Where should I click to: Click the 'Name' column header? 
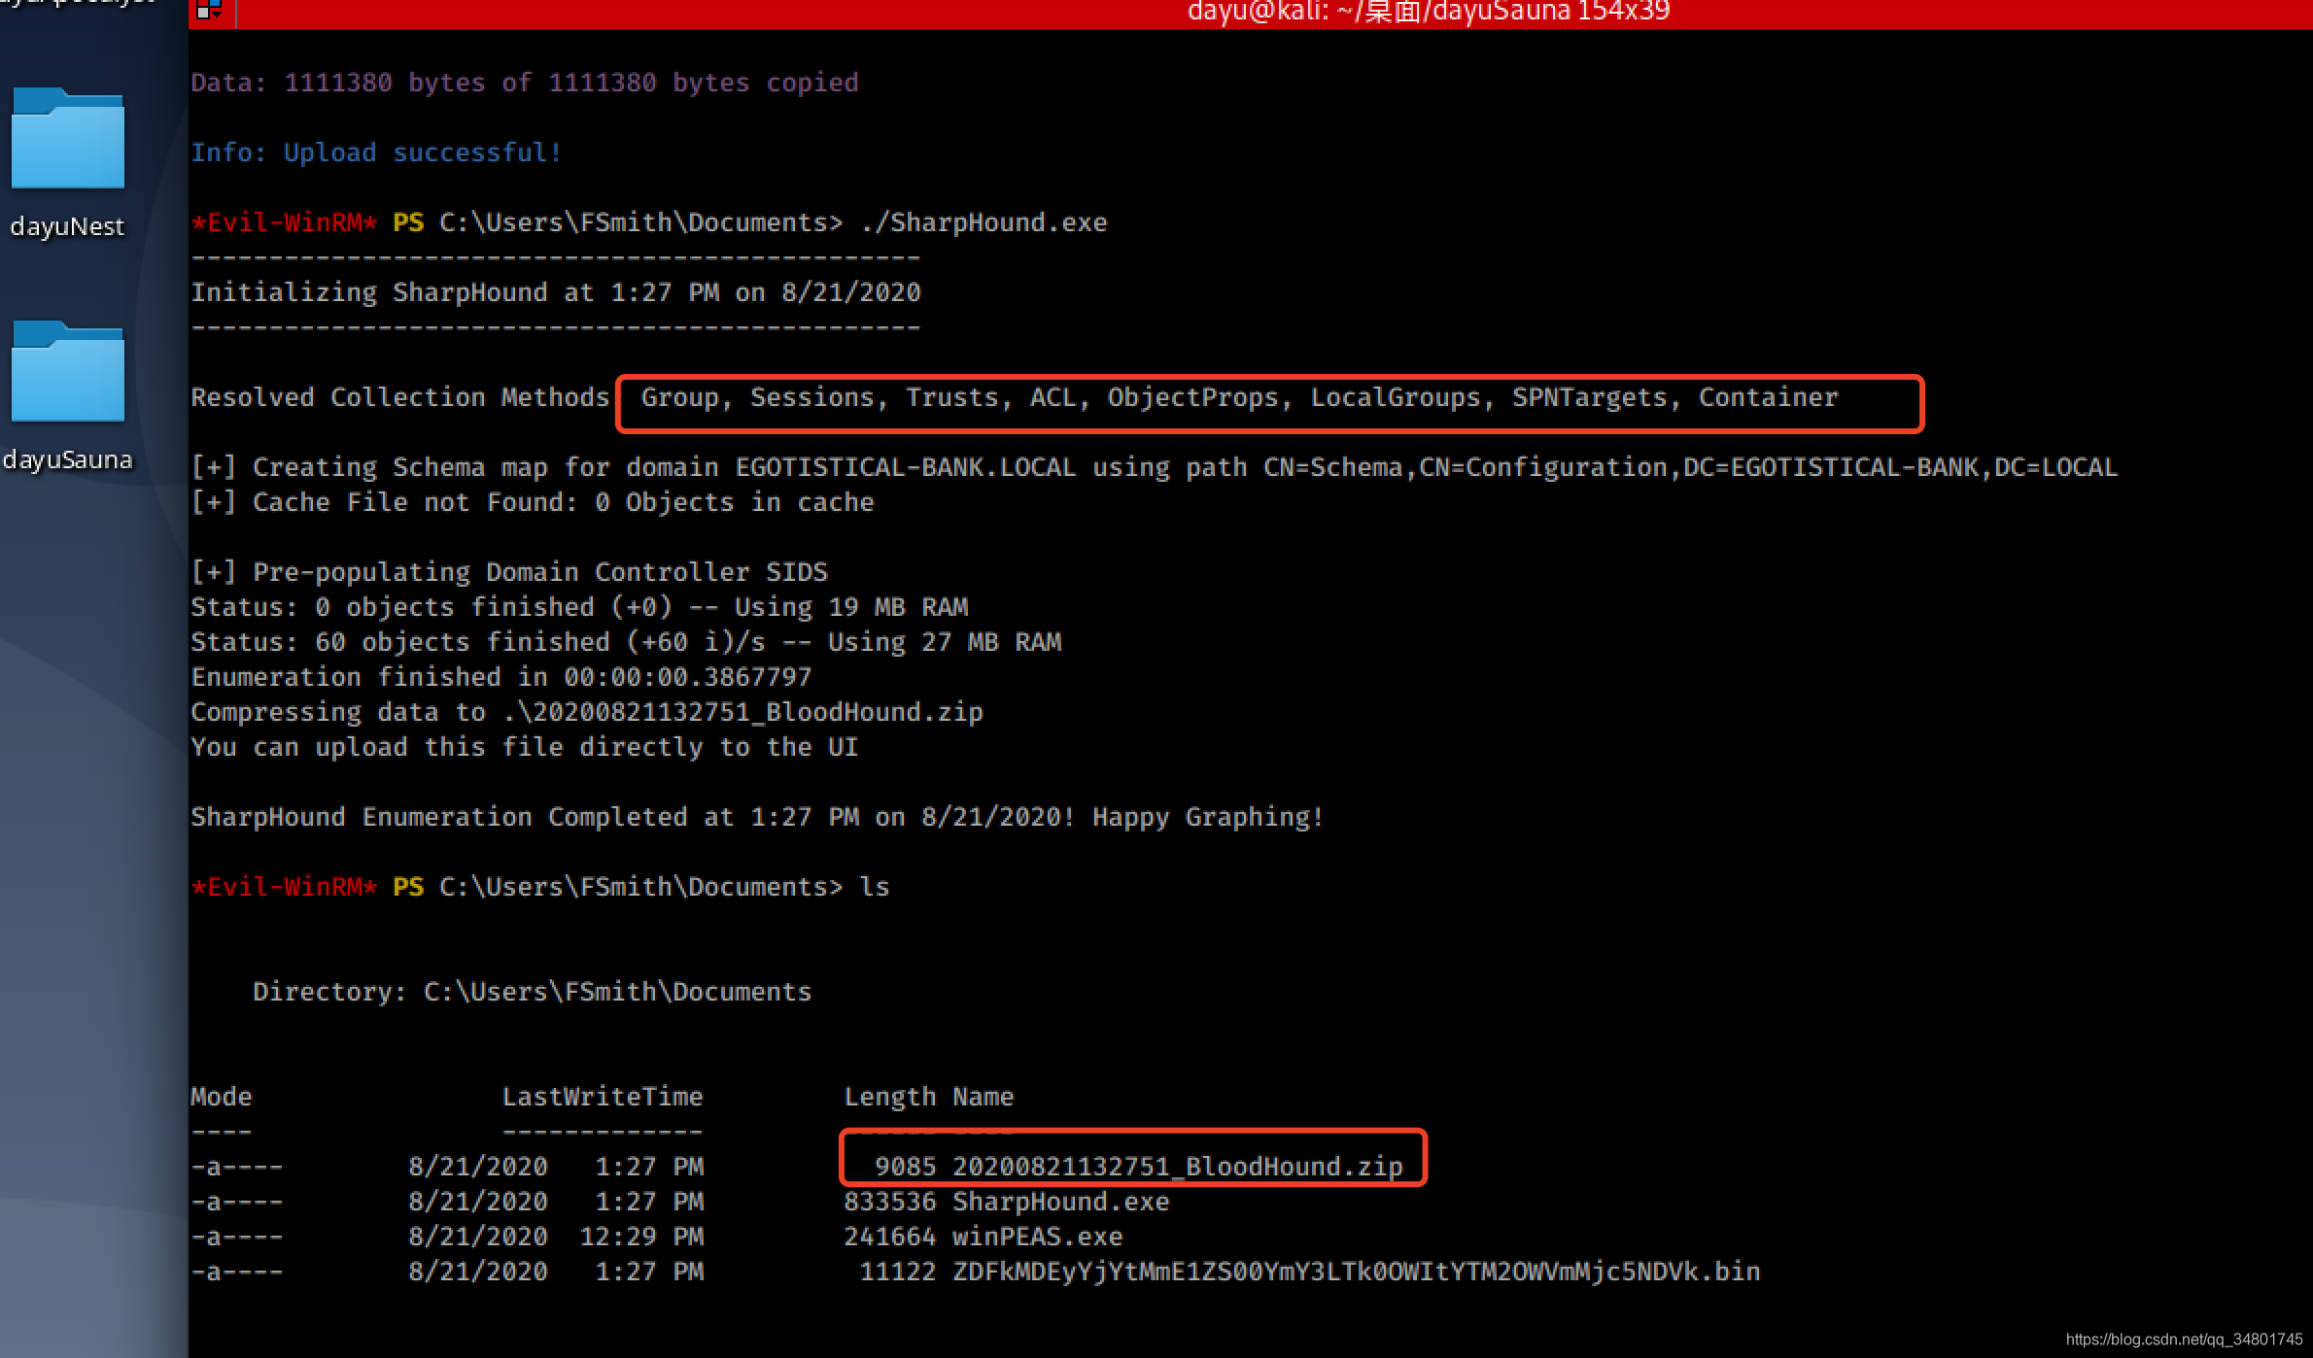(x=984, y=1097)
